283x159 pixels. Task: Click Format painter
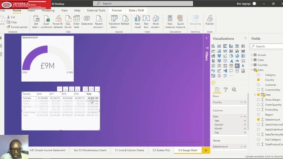tap(17, 27)
